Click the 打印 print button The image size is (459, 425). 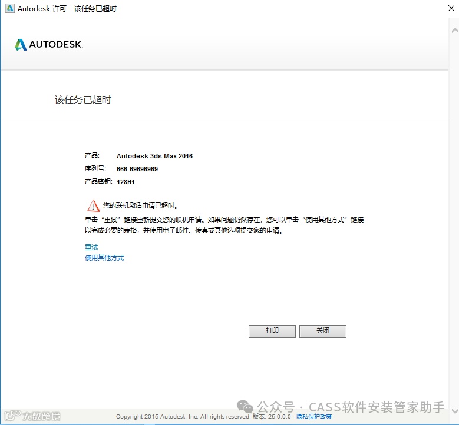[x=272, y=331]
